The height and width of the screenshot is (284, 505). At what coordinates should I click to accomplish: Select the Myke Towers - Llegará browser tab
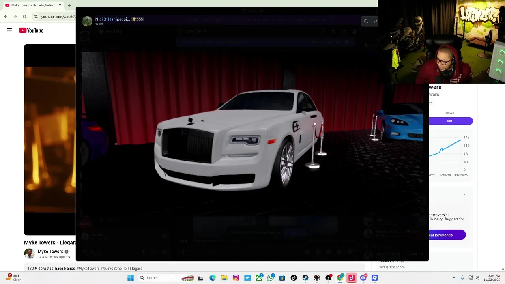[33, 6]
